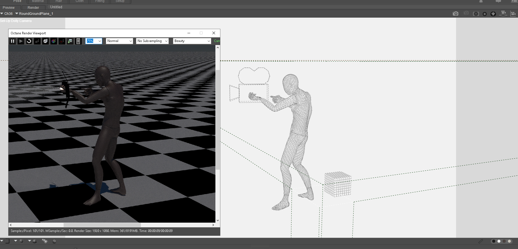Click the color wheel picker icon
Screen dimensions: 518x249
point(54,41)
